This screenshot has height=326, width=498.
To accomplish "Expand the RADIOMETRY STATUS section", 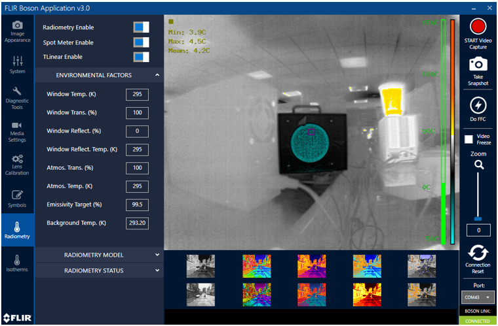I will pyautogui.click(x=98, y=270).
